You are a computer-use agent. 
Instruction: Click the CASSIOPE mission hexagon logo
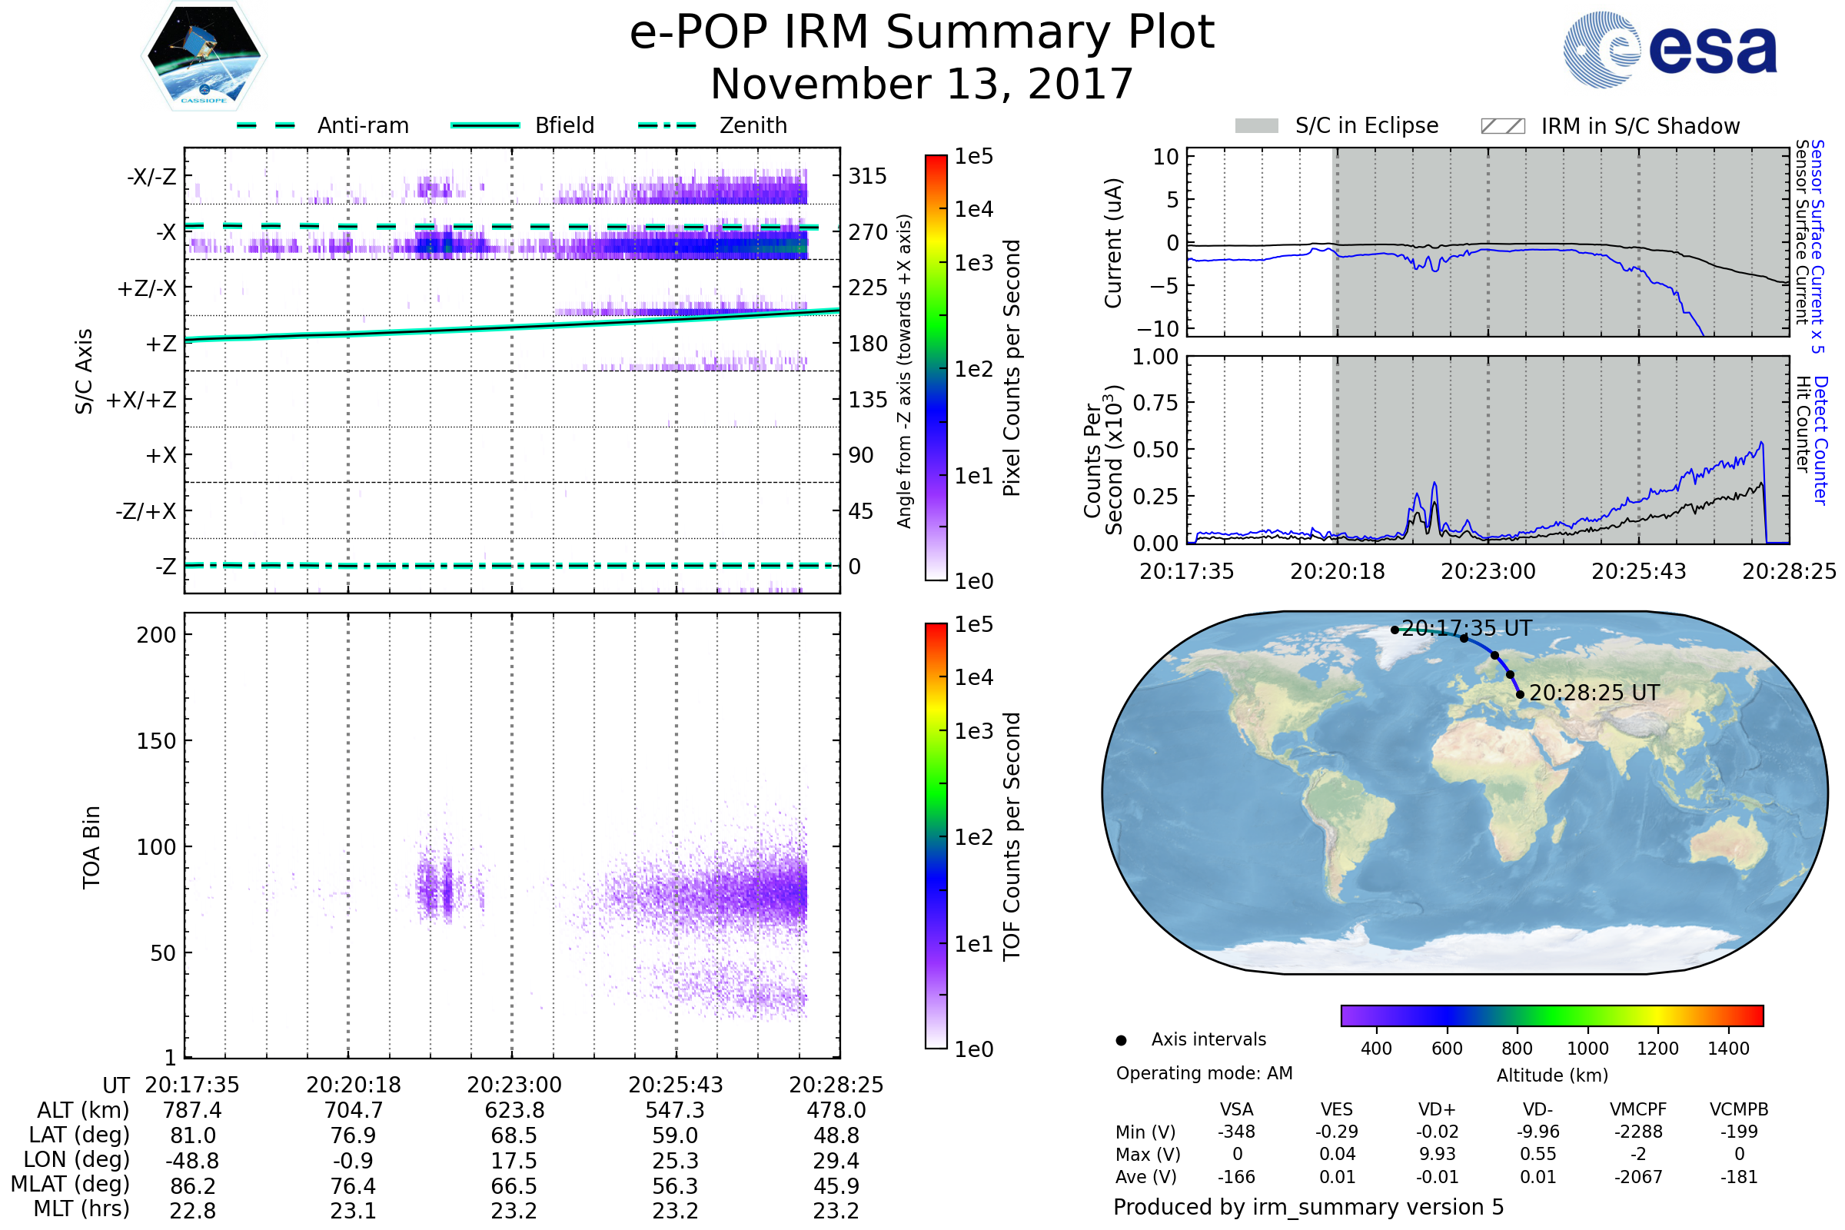point(204,56)
